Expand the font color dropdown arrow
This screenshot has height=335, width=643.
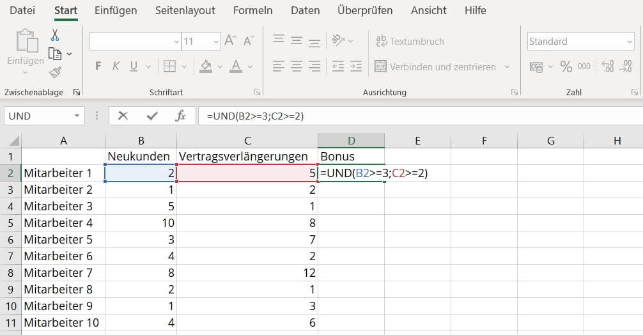pos(250,66)
